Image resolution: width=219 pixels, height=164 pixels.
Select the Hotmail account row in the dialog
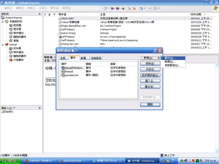(99, 72)
